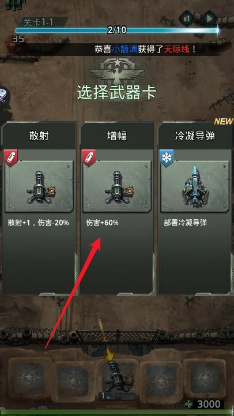The image size is (234, 416).
Task: Click the cryo missile launcher image
Action: coord(195,186)
